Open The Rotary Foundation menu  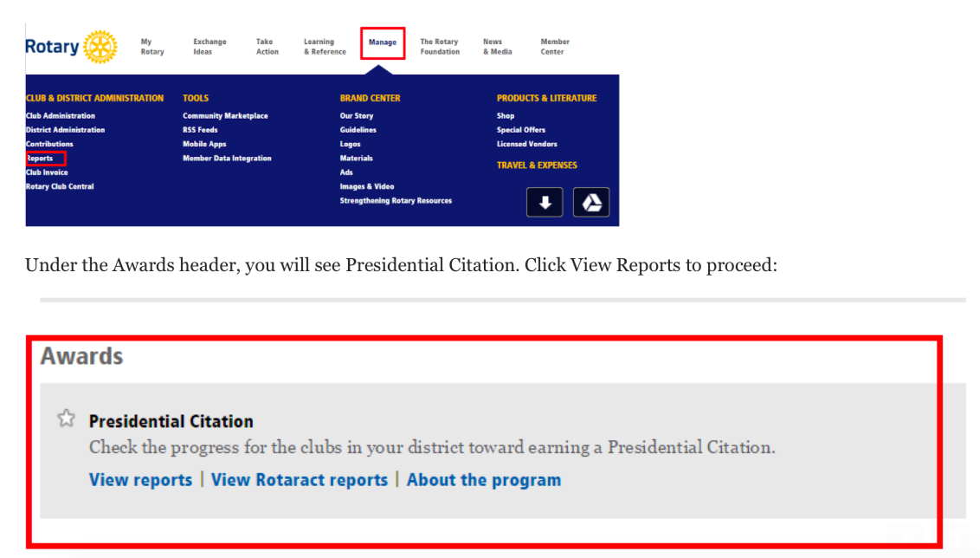[440, 47]
